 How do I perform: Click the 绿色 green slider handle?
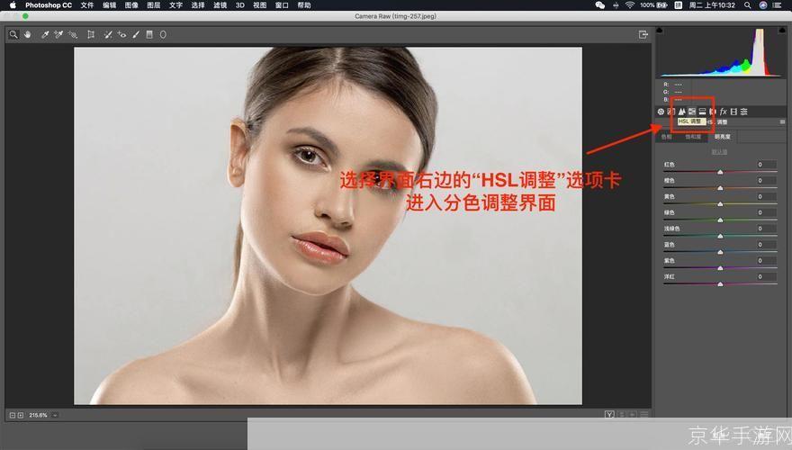[720, 220]
